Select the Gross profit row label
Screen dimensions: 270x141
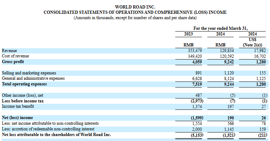tap(13, 62)
